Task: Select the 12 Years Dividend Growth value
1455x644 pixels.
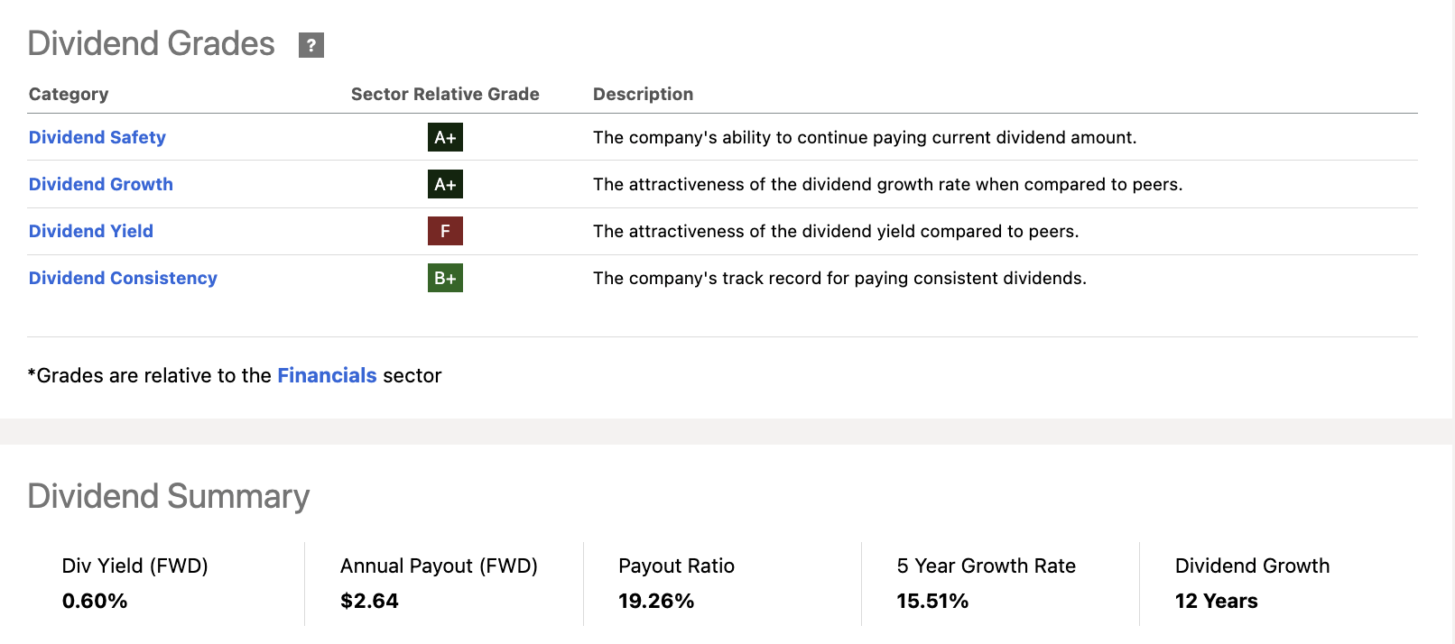Action: point(1216,601)
